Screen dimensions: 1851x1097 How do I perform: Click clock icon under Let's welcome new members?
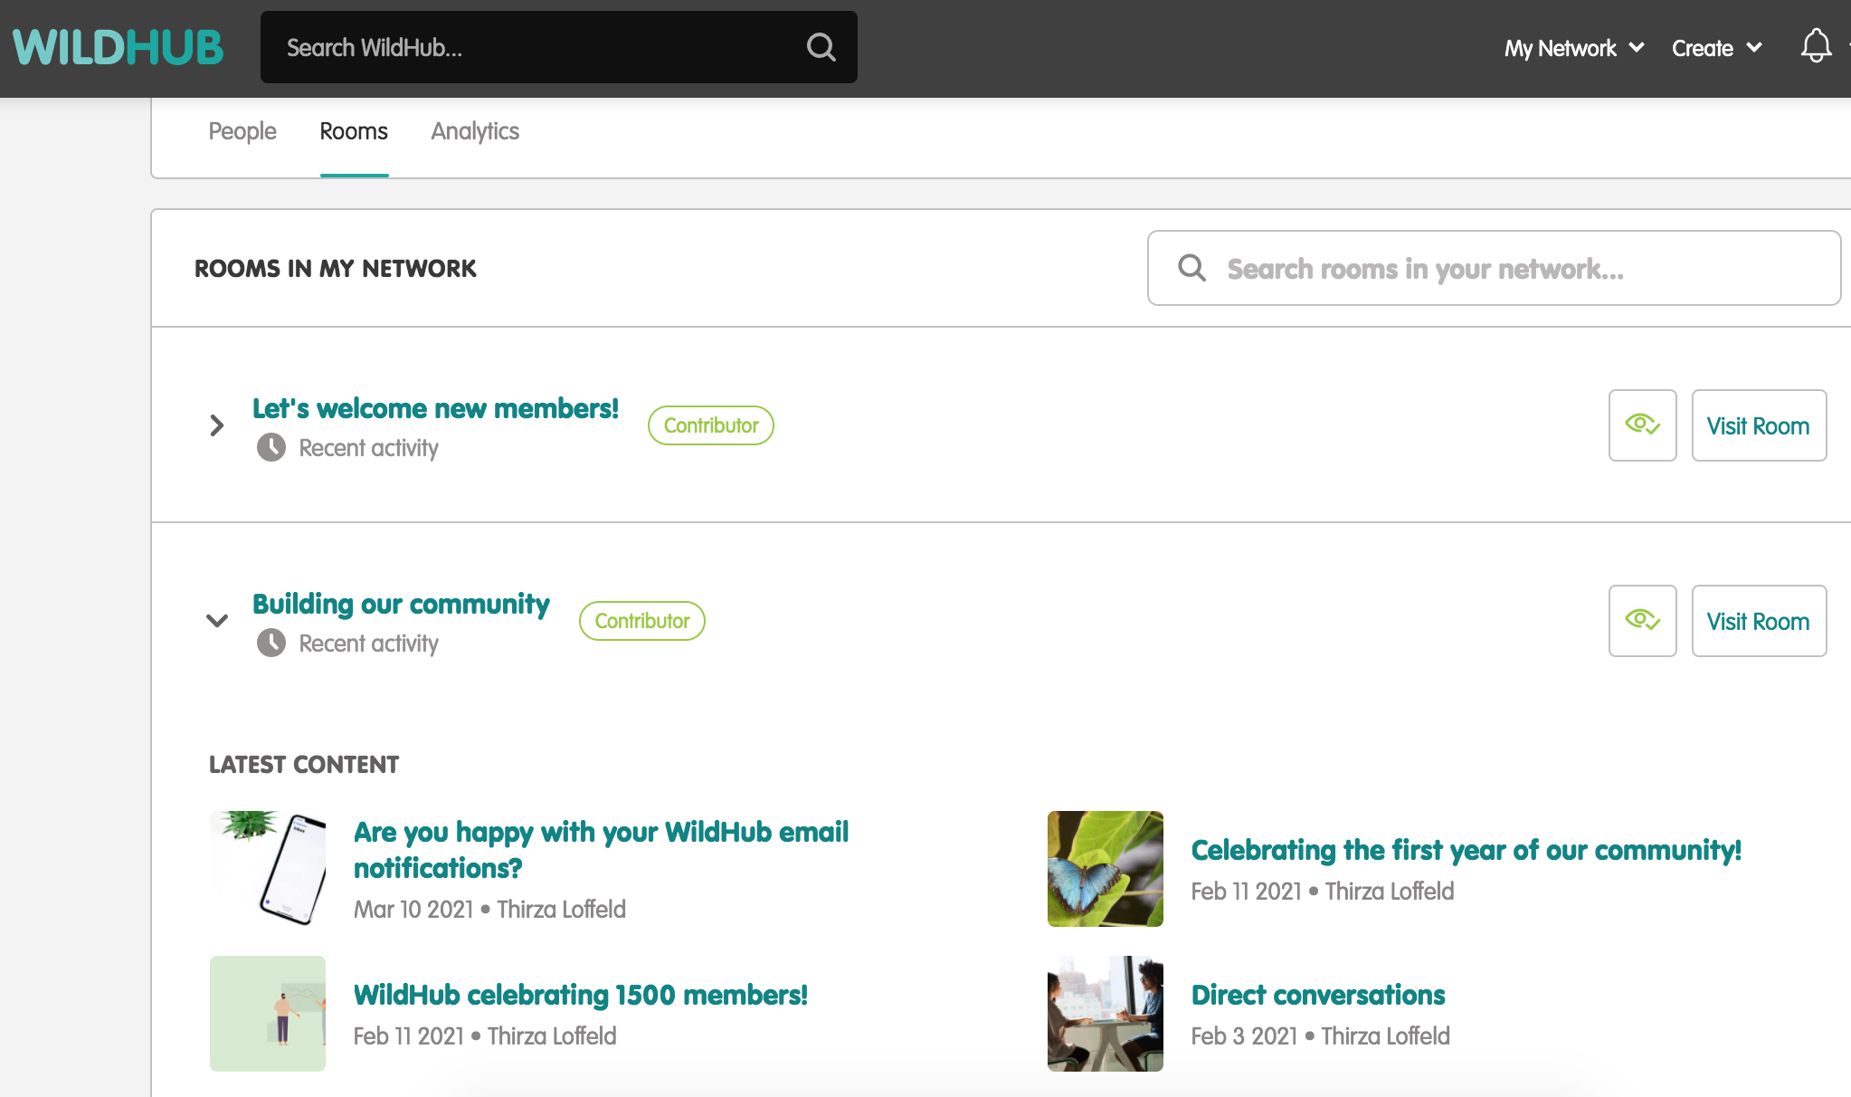click(271, 448)
